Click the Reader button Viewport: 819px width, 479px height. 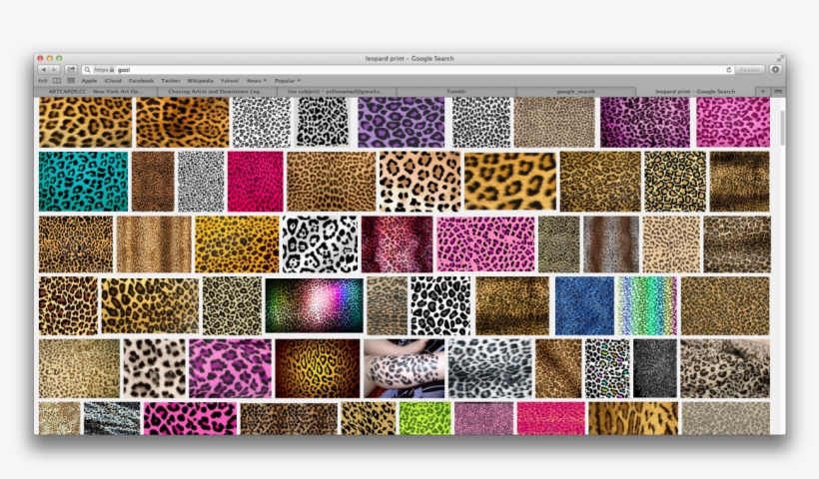tap(749, 70)
